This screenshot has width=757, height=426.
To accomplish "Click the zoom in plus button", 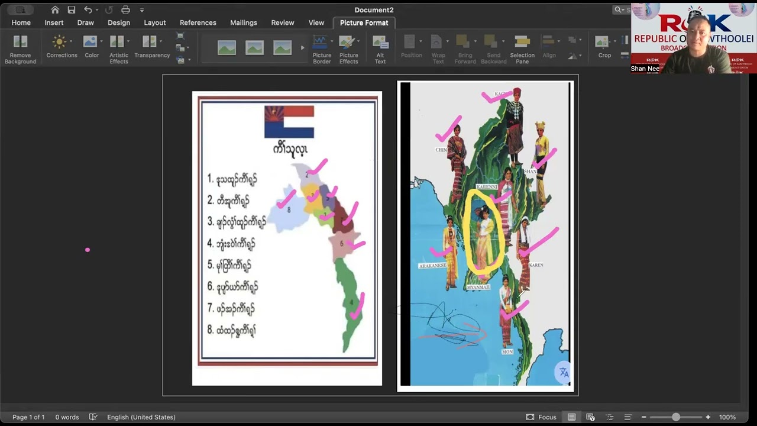I will click(708, 417).
